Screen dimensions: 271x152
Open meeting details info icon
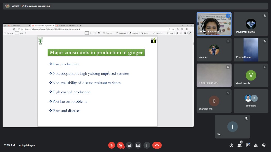(x=231, y=145)
